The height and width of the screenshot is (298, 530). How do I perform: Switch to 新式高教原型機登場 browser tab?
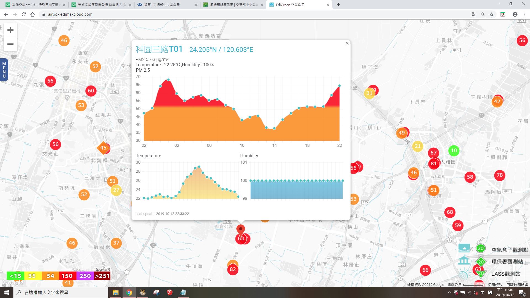coord(102,5)
